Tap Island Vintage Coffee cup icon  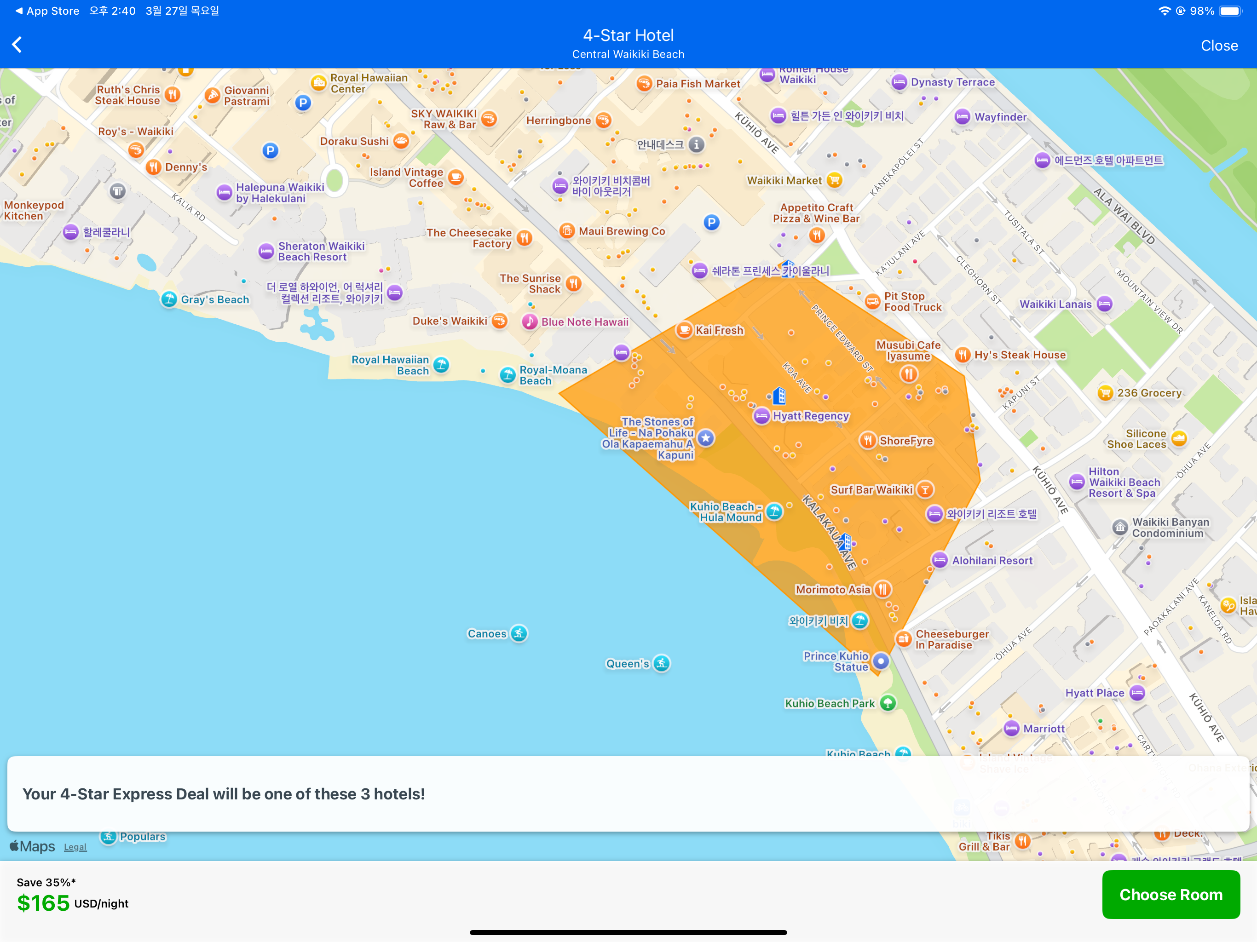456,177
